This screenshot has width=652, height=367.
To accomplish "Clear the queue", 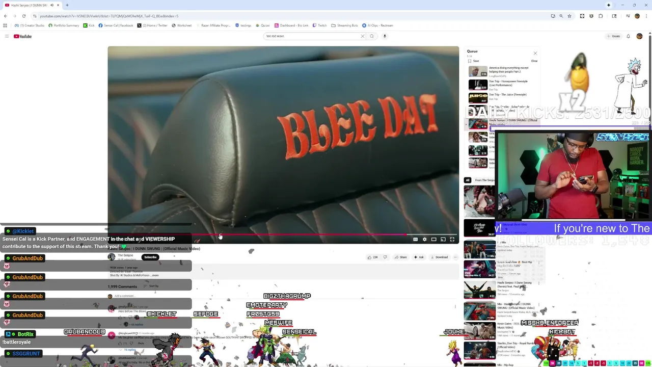I will click(x=534, y=61).
